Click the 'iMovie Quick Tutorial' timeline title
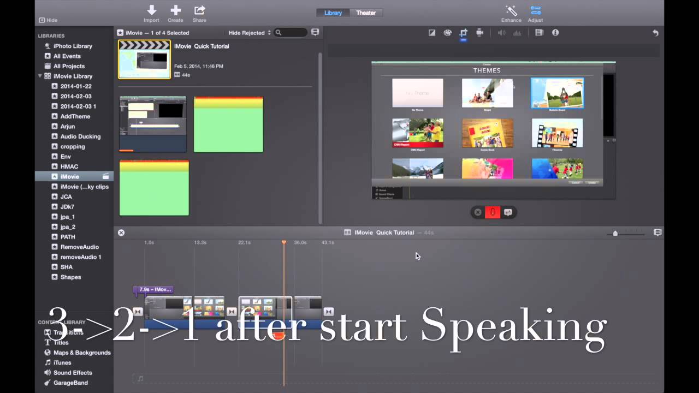Image resolution: width=699 pixels, height=393 pixels. [x=384, y=233]
